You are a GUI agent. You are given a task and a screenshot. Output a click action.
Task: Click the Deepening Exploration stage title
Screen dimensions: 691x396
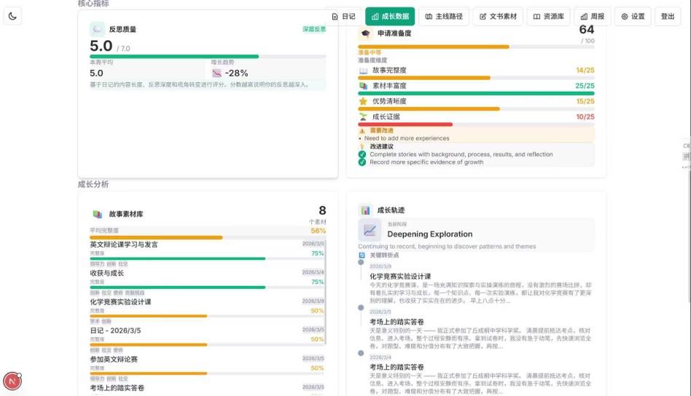click(429, 234)
